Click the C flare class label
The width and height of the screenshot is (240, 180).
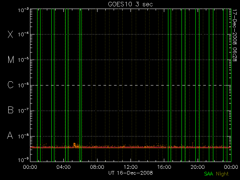10,85
